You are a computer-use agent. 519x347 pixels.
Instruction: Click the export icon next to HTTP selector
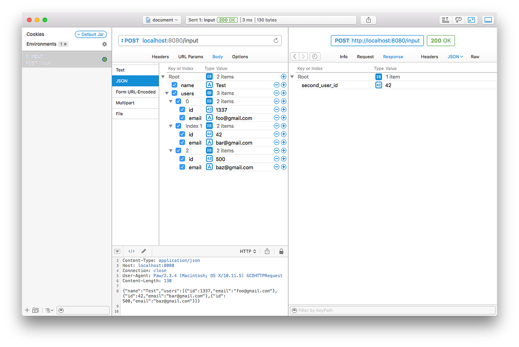tap(267, 251)
